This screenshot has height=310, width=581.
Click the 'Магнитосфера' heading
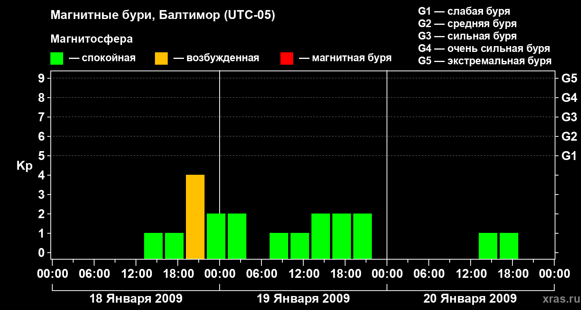(91, 39)
